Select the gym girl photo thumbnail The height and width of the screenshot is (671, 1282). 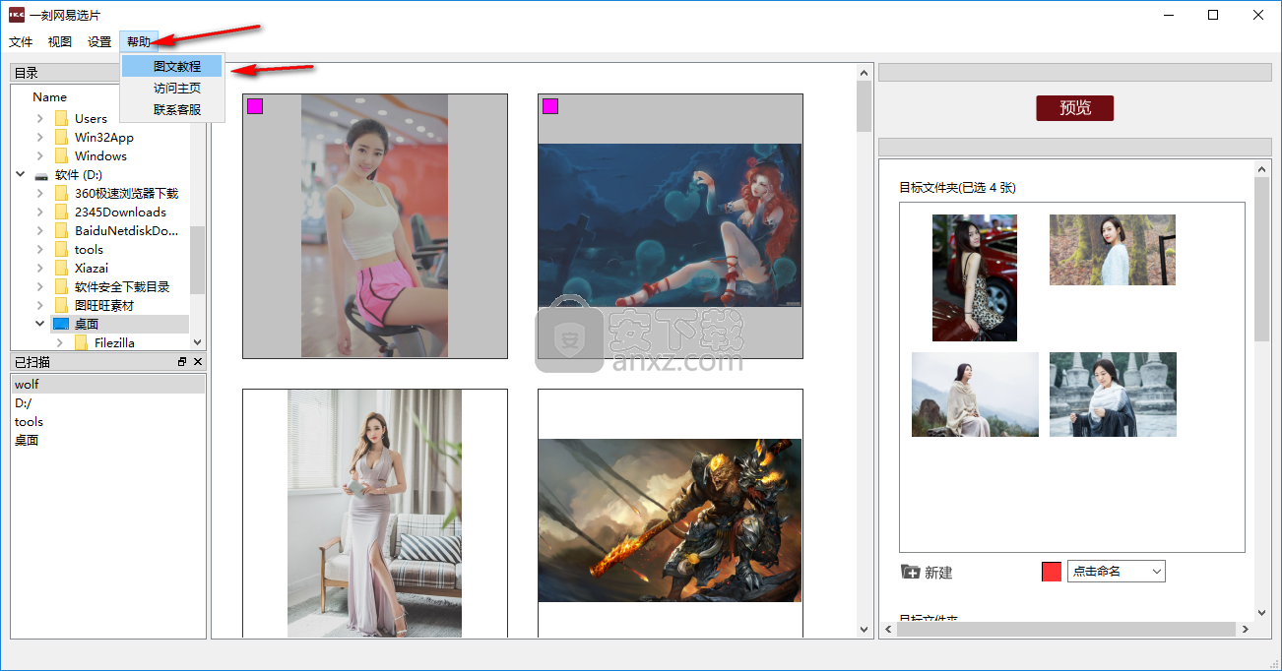tap(375, 226)
